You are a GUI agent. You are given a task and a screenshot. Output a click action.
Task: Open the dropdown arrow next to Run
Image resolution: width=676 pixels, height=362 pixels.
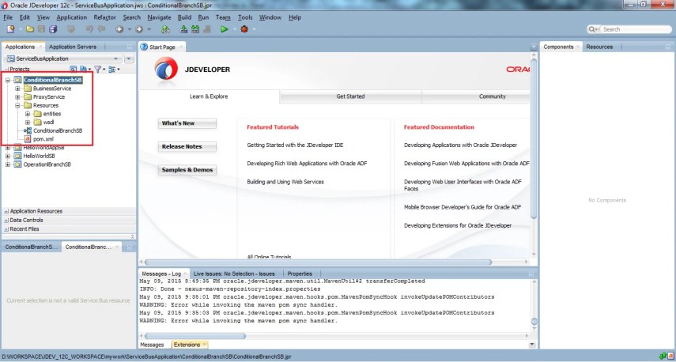click(235, 29)
